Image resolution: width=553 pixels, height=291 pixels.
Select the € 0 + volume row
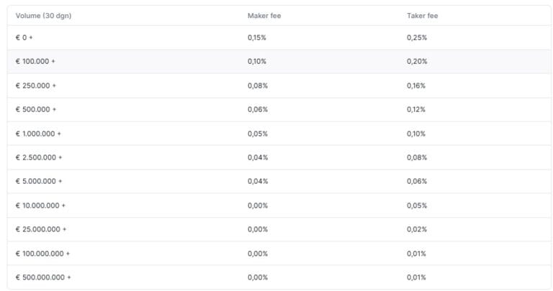tap(24, 37)
